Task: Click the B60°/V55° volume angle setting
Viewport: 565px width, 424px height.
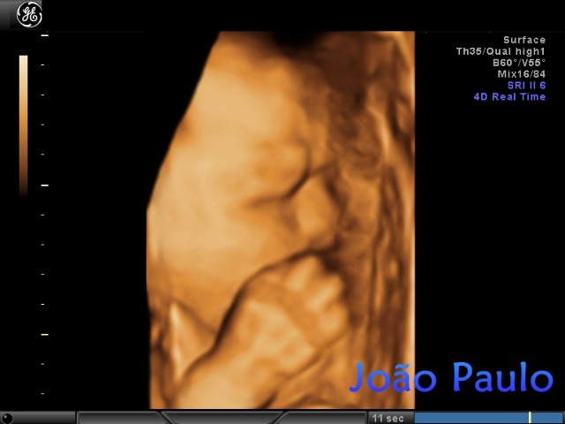Action: point(519,63)
